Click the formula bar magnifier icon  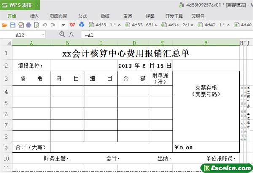click(62, 34)
